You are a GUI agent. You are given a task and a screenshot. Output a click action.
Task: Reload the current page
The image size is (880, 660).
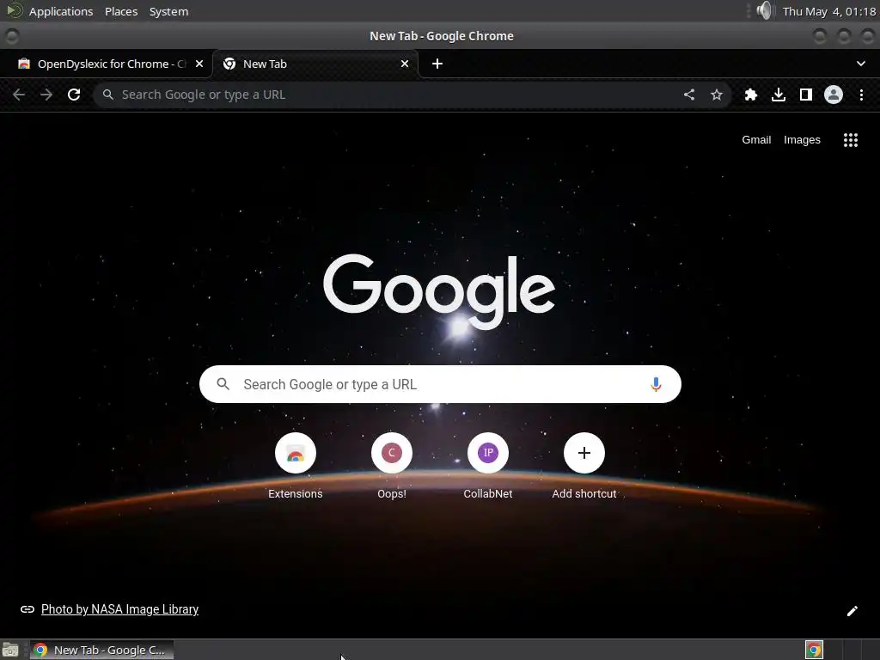[74, 95]
